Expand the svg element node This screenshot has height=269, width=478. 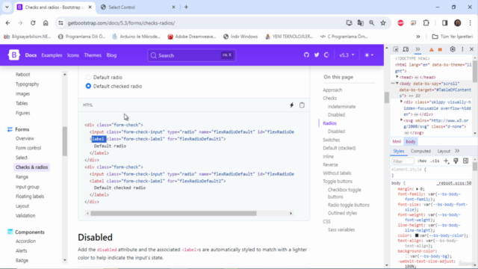(x=402, y=120)
